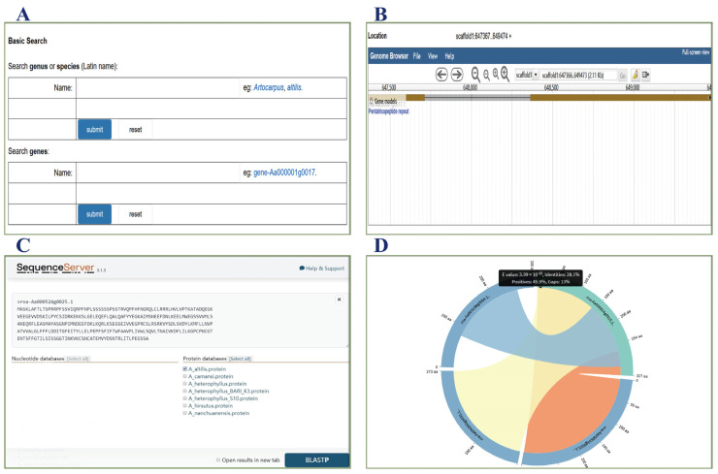Open the Genome Browser File menu
The width and height of the screenshot is (718, 474).
coord(416,56)
